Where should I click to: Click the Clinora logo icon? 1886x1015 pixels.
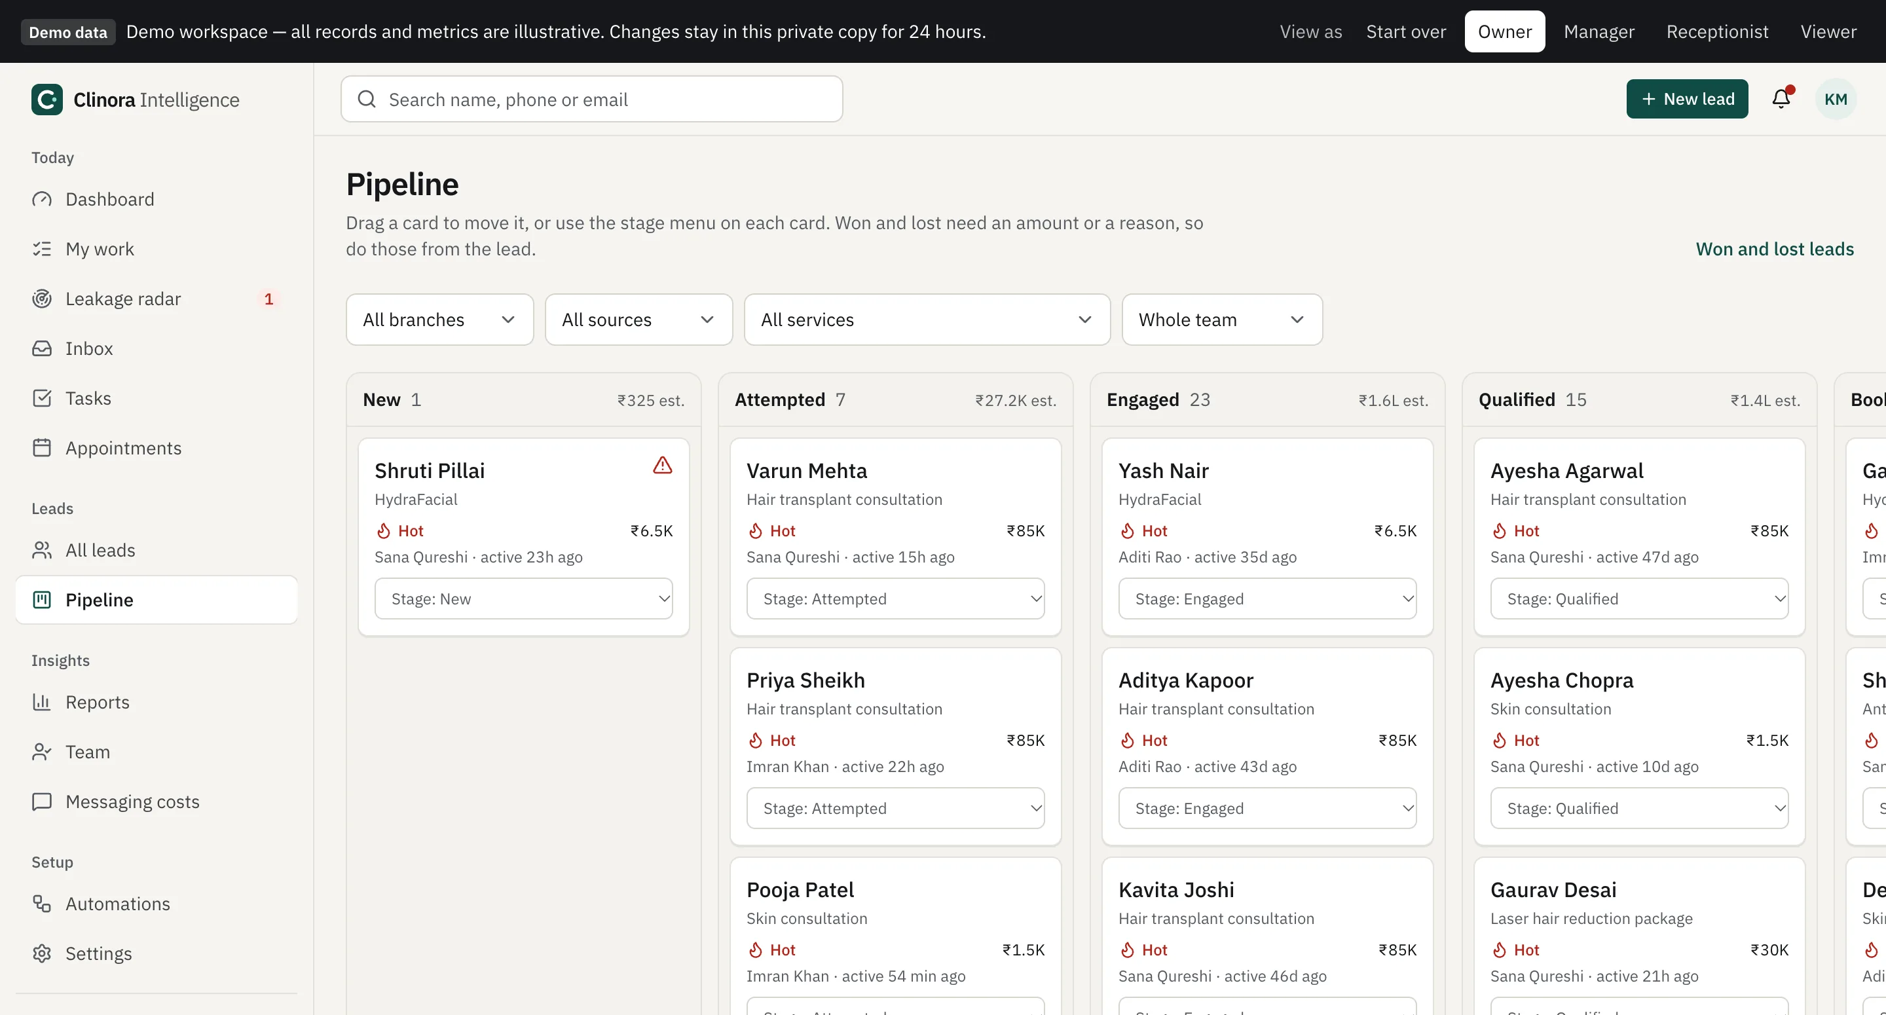(47, 100)
